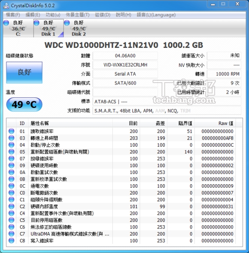Click status icon for attribute 01 讀取錯誤率
249x253 pixels.
[x=11, y=131]
